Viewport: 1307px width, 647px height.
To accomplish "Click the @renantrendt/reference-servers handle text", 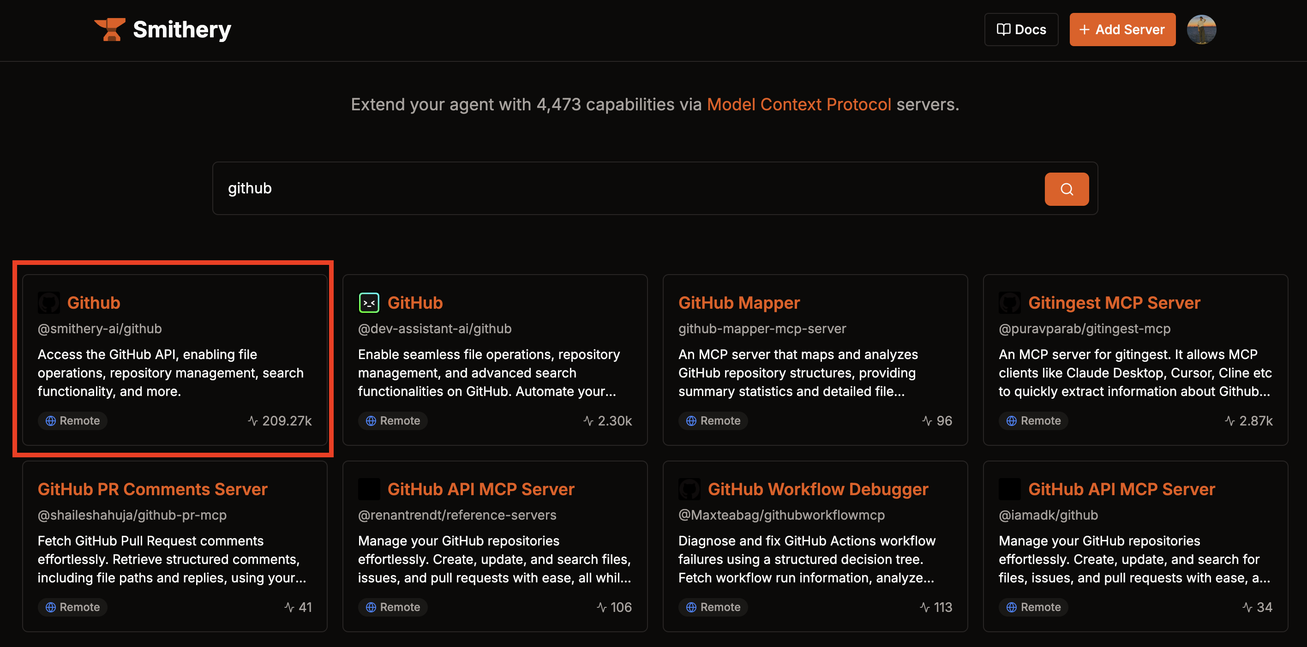I will tap(457, 515).
